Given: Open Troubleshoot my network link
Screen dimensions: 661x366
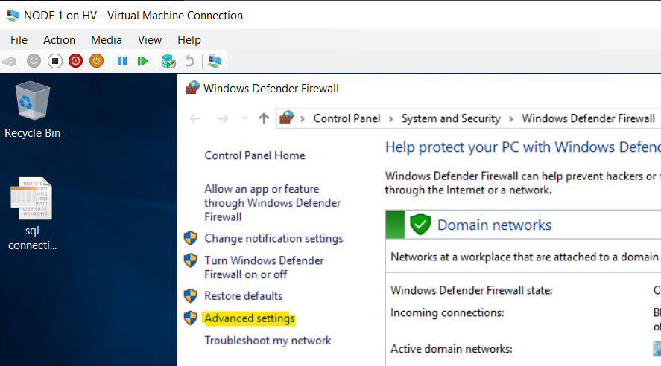Looking at the screenshot, I should [268, 341].
